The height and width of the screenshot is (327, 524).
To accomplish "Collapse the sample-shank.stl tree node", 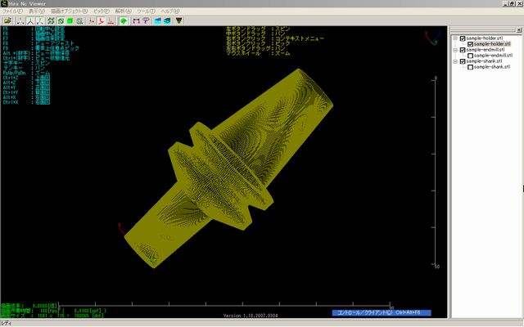I will click(455, 61).
